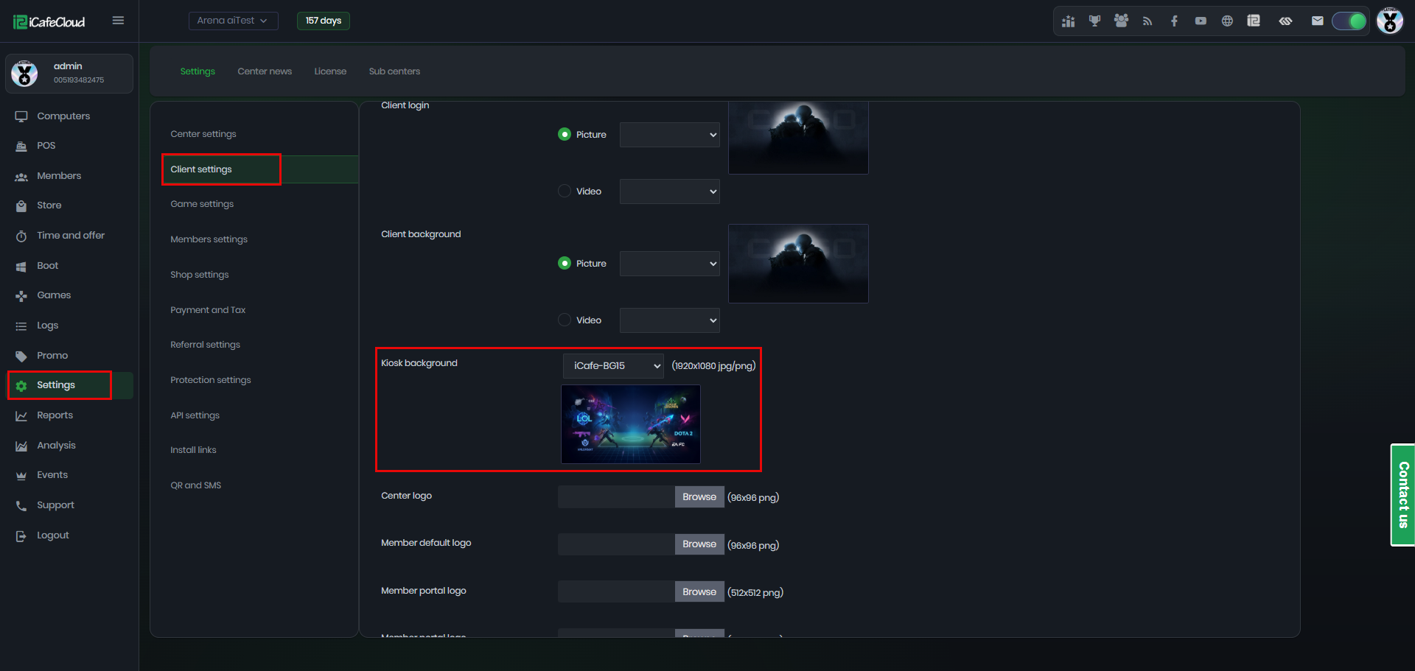
Task: Click the Kiosk background preview thumbnail
Action: tap(631, 424)
